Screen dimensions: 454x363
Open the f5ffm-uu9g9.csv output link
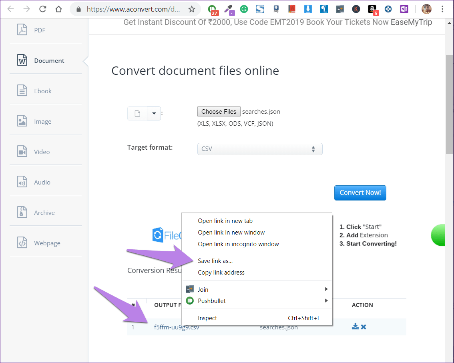click(x=176, y=327)
